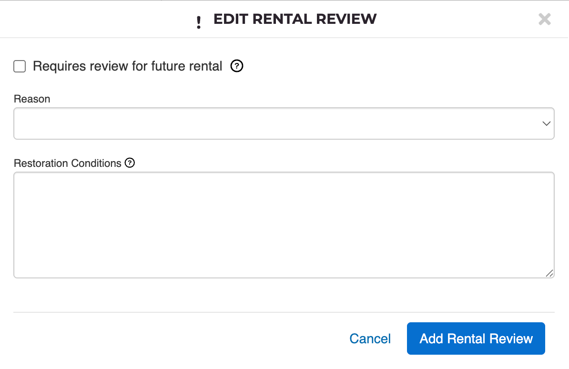Screen dimensions: 569x369
Task: Click the text area resize handle
Action: pyautogui.click(x=549, y=273)
